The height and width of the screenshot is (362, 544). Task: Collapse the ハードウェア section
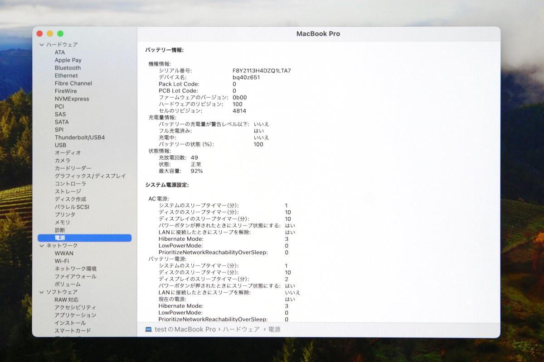point(42,44)
